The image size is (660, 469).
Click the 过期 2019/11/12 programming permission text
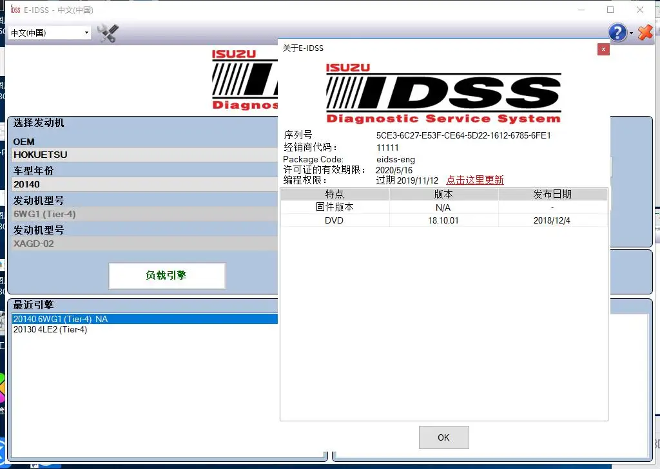click(407, 180)
